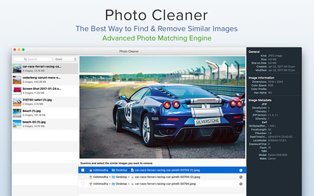
Task: Click the Count dropdown arrows
Action: click(75, 59)
